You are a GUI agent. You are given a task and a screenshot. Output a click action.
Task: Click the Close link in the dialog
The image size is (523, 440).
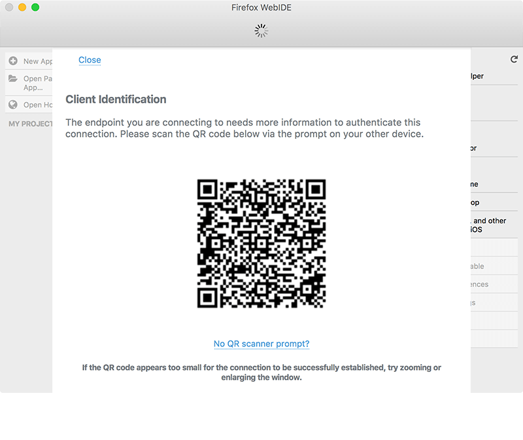click(90, 60)
